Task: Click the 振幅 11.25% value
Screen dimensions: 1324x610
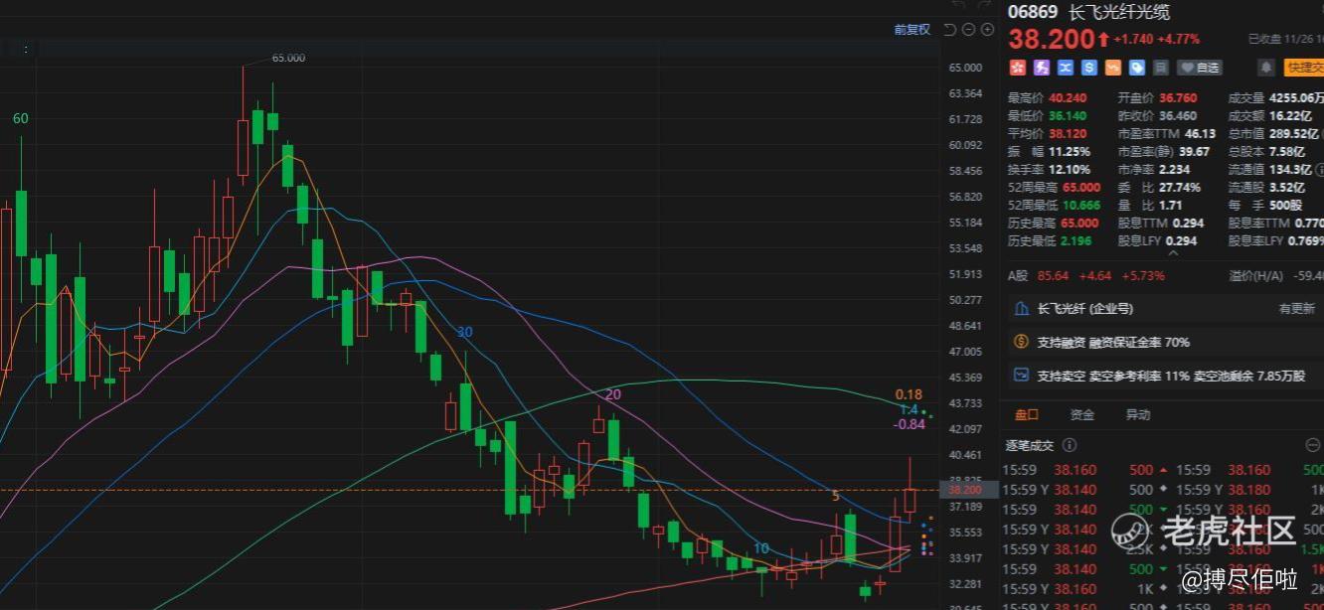Action: pos(1070,152)
